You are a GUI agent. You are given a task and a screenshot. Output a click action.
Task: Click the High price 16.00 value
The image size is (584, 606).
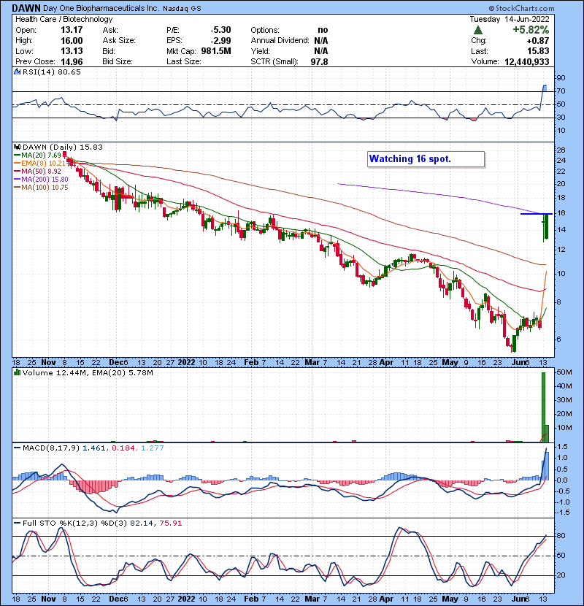(x=72, y=41)
